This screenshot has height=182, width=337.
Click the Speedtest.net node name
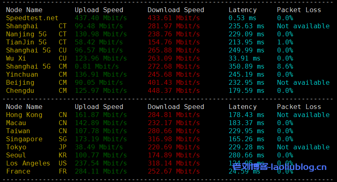click(32, 18)
